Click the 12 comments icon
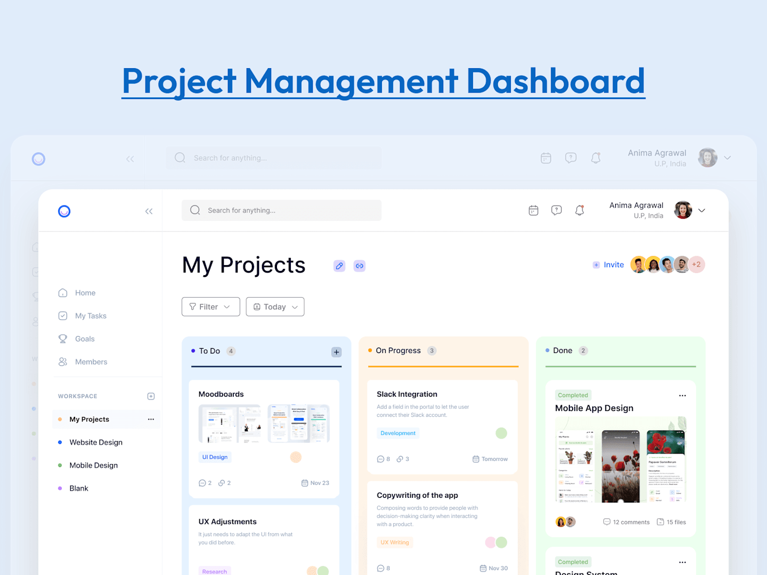767x575 pixels. tap(607, 522)
